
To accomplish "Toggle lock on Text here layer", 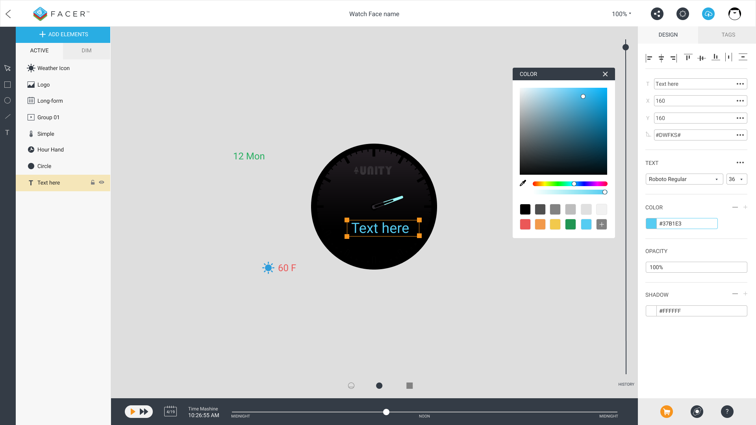I will tap(93, 182).
